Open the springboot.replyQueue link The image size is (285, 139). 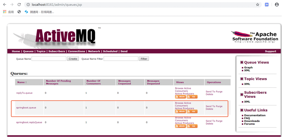(29, 122)
